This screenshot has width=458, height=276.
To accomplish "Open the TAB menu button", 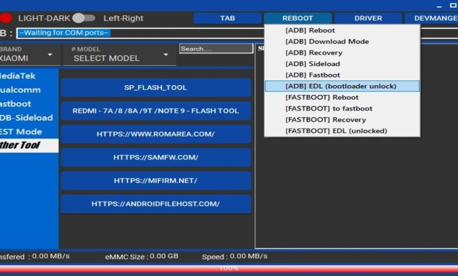I will click(227, 18).
